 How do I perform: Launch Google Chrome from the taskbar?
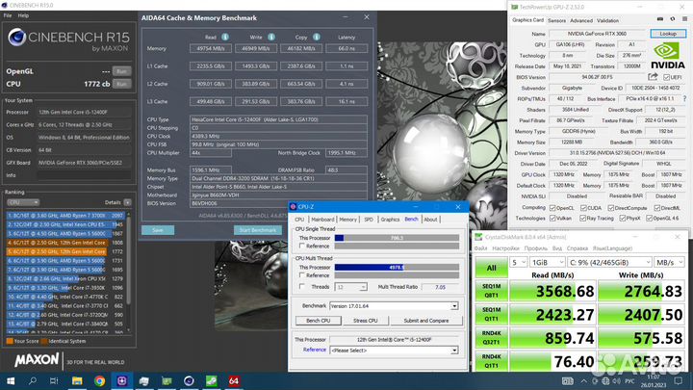tap(99, 380)
